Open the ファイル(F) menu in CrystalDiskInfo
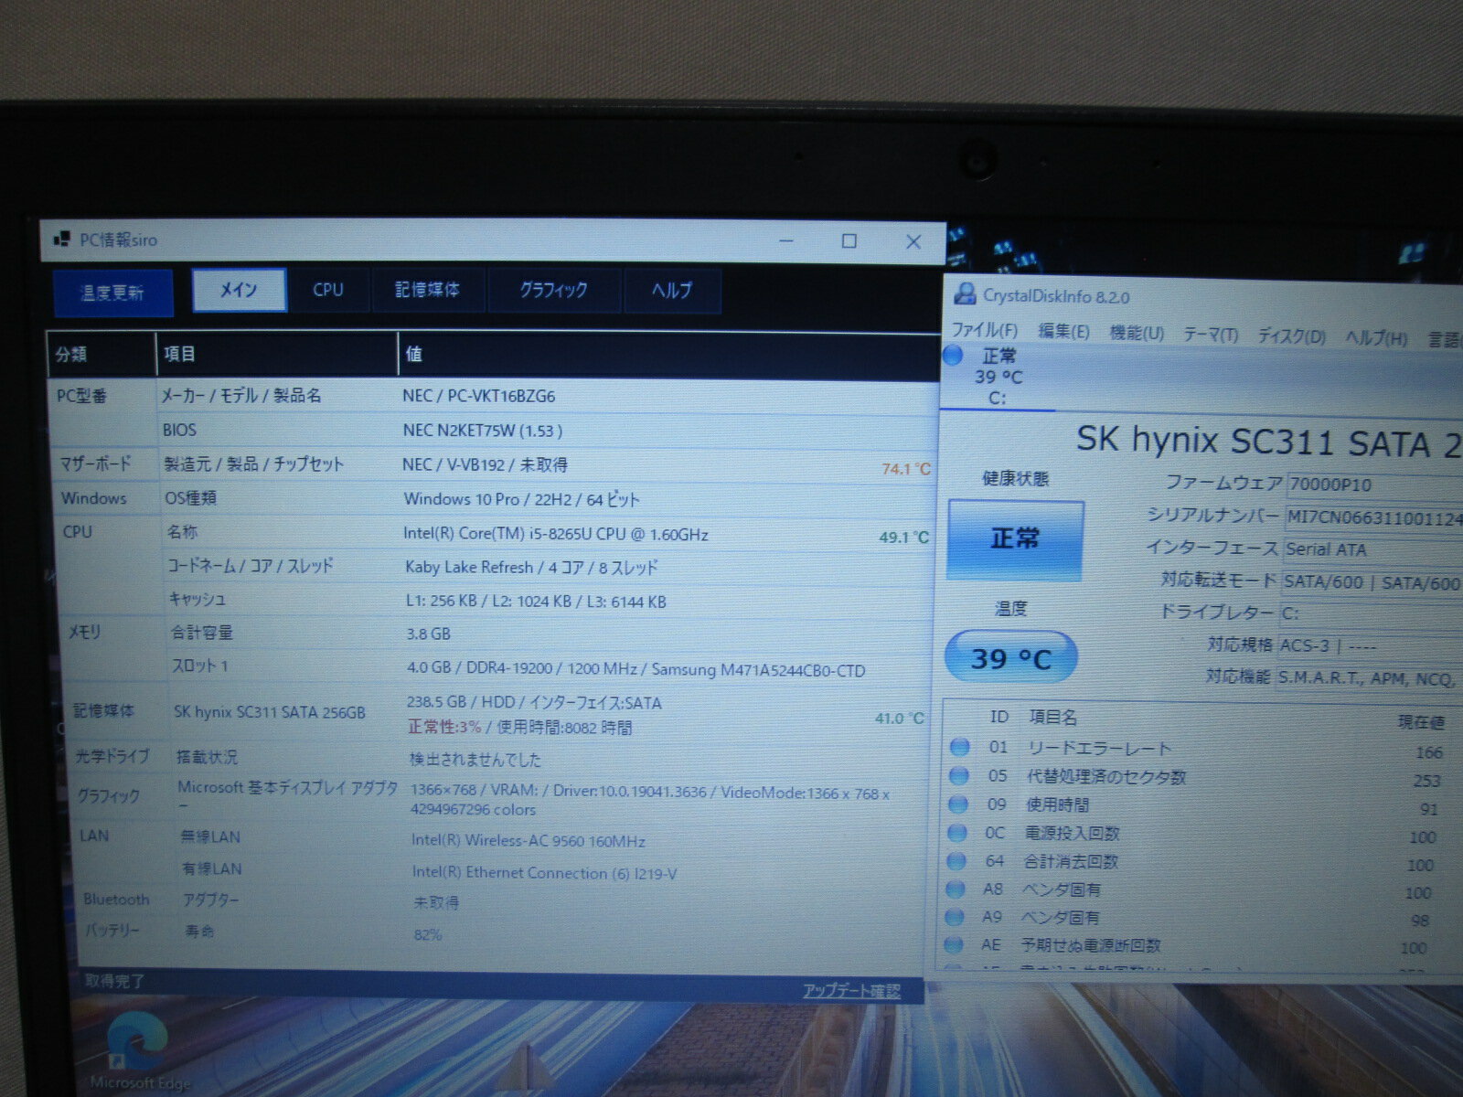Screen dimensions: 1463x1097 tap(985, 330)
